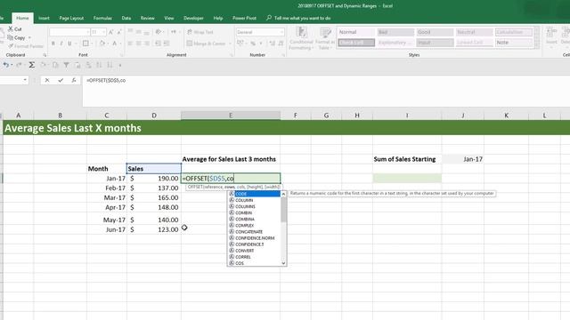Click the Font Color A icon
The image size is (570, 320).
[x=115, y=44]
